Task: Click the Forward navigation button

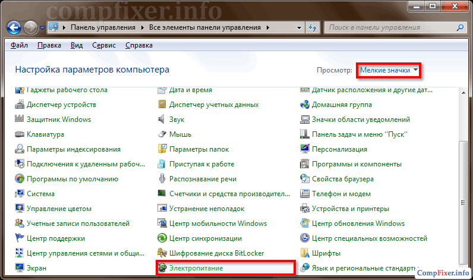Action: pyautogui.click(x=31, y=28)
